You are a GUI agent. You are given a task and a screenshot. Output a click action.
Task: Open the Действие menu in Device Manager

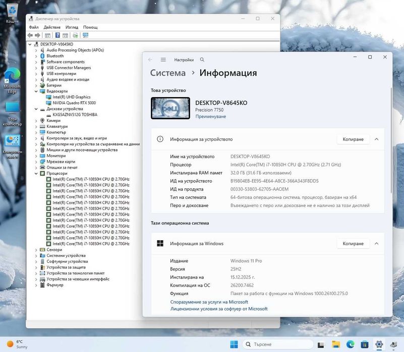click(52, 27)
